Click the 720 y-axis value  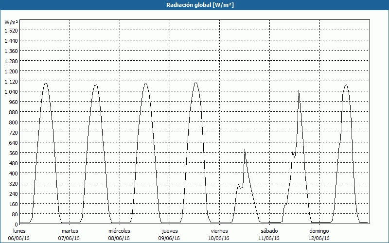point(14,133)
